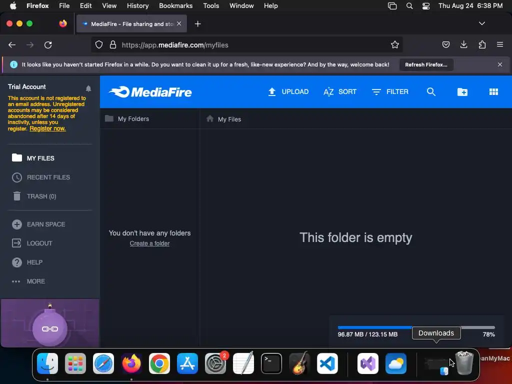Open Finder from the dock
512x384 pixels.
pos(47,363)
